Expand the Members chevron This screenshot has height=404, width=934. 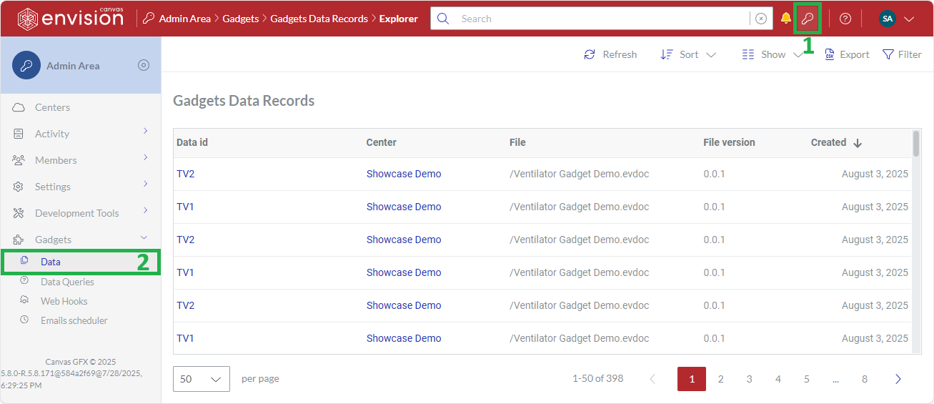(145, 158)
